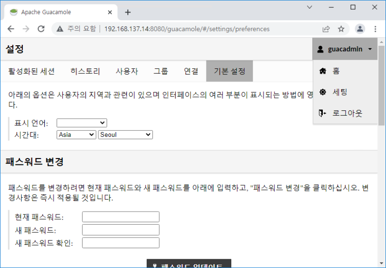Click the browser back arrow icon
Viewport: 386px width, 268px height.
coord(11,29)
